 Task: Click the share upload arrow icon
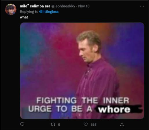122,124
